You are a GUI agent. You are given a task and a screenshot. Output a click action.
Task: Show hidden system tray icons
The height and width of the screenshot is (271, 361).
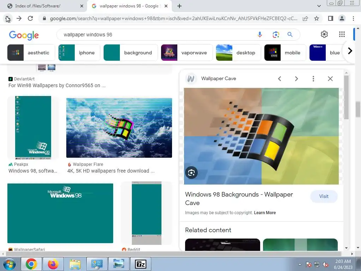click(x=300, y=265)
